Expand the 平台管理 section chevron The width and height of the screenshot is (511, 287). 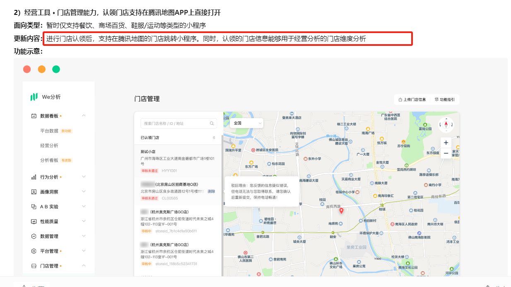pos(84,251)
